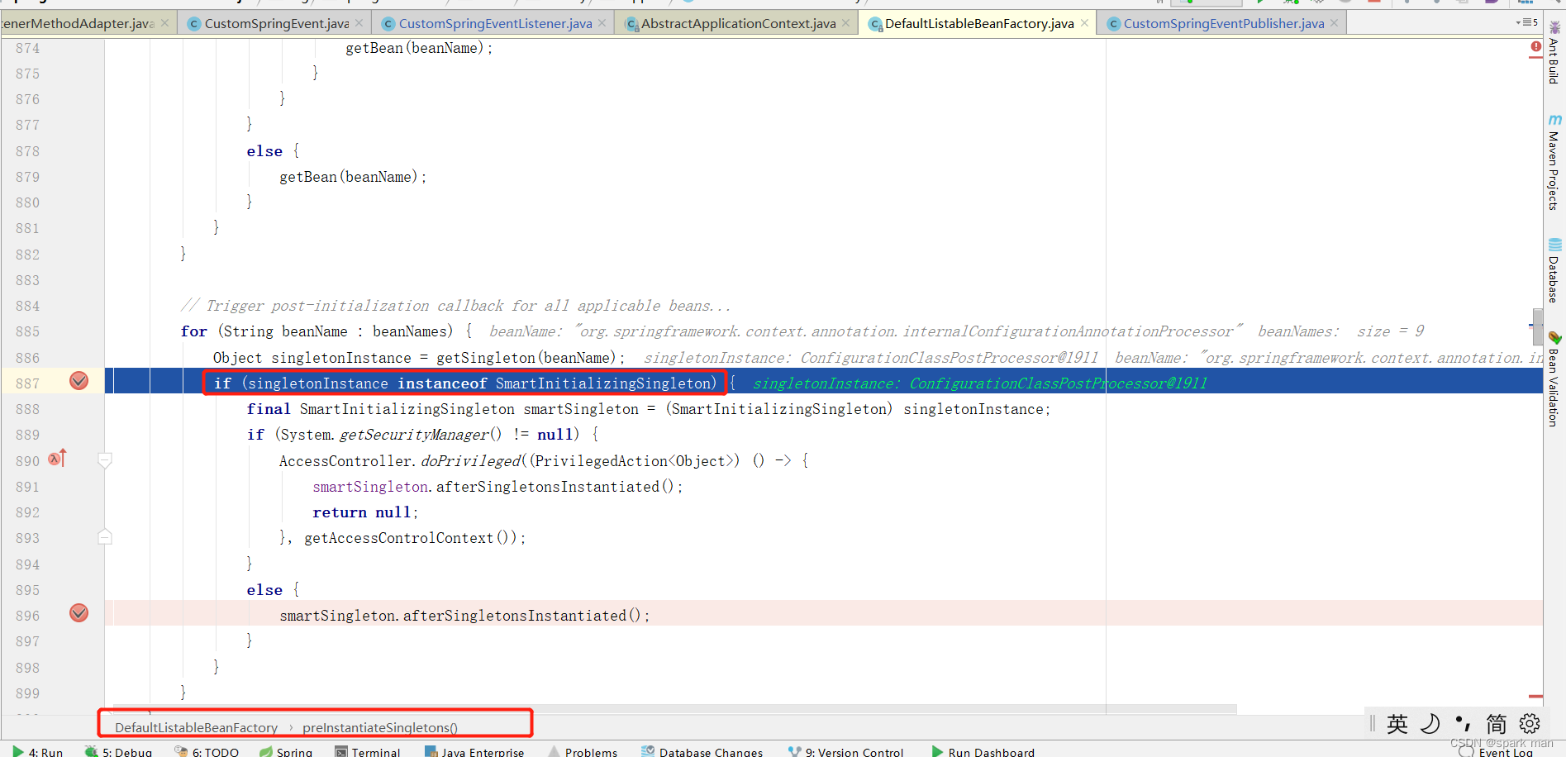
Task: Toggle the breakpoint on line 896
Action: coord(79,613)
